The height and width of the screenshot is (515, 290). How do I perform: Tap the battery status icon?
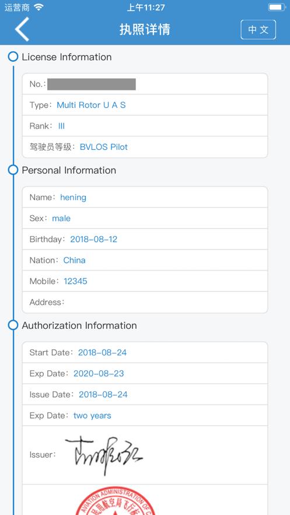click(x=277, y=7)
